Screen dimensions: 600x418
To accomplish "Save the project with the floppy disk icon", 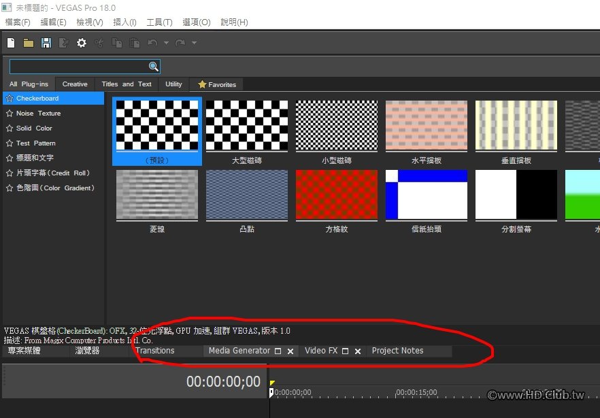I will [46, 43].
